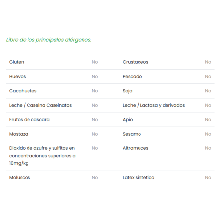222x222 pixels.
Task: Click the green 'Libre de los principales alérgenos' heading
Action: click(49, 40)
